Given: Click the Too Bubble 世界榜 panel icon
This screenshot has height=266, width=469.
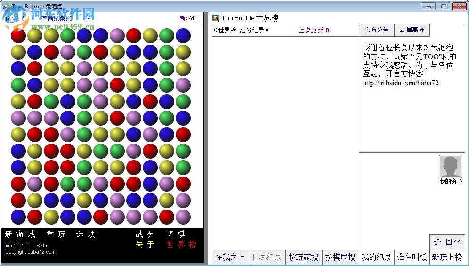Looking at the screenshot, I should [216, 18].
